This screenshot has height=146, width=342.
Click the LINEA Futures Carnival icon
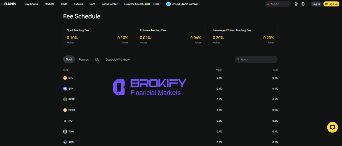pyautogui.click(x=168, y=4)
